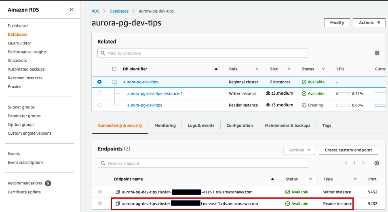Viewport: 388px width, 212px height.
Task: Open Query Editor in sidebar
Action: pyautogui.click(x=19, y=43)
